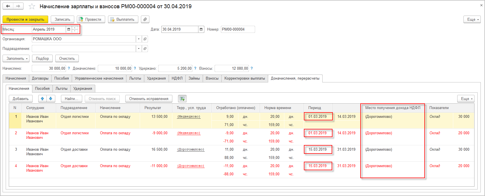The height and width of the screenshot is (196, 485).
Task: Click into the Номер input field
Action: click(x=238, y=29)
